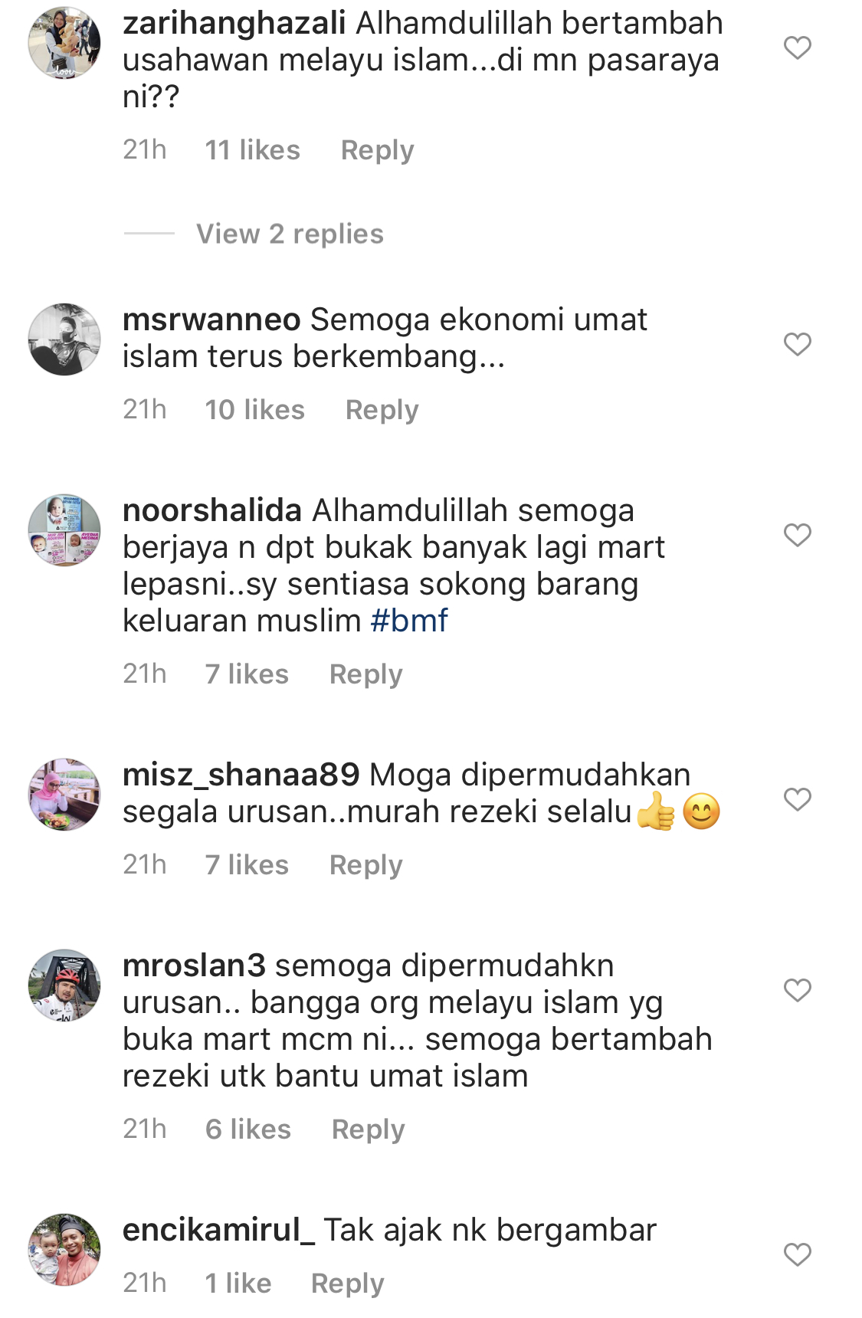Expand View 2 replies under zarihanghazali
Viewport: 862px width, 1318px height.
pyautogui.click(x=290, y=234)
